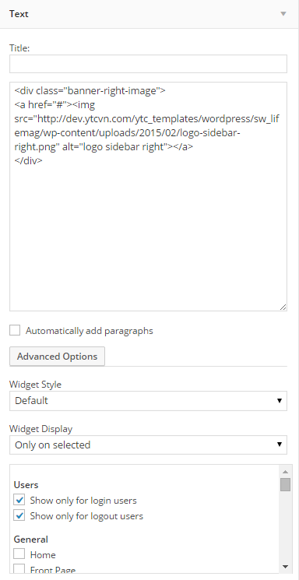Click the Show only for logout users label
299x580 pixels.
coord(86,516)
